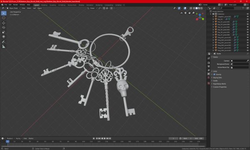Image resolution: width=250 pixels, height=150 pixels.
Task: Click the blue timeline playhead marker
Action: (7, 142)
